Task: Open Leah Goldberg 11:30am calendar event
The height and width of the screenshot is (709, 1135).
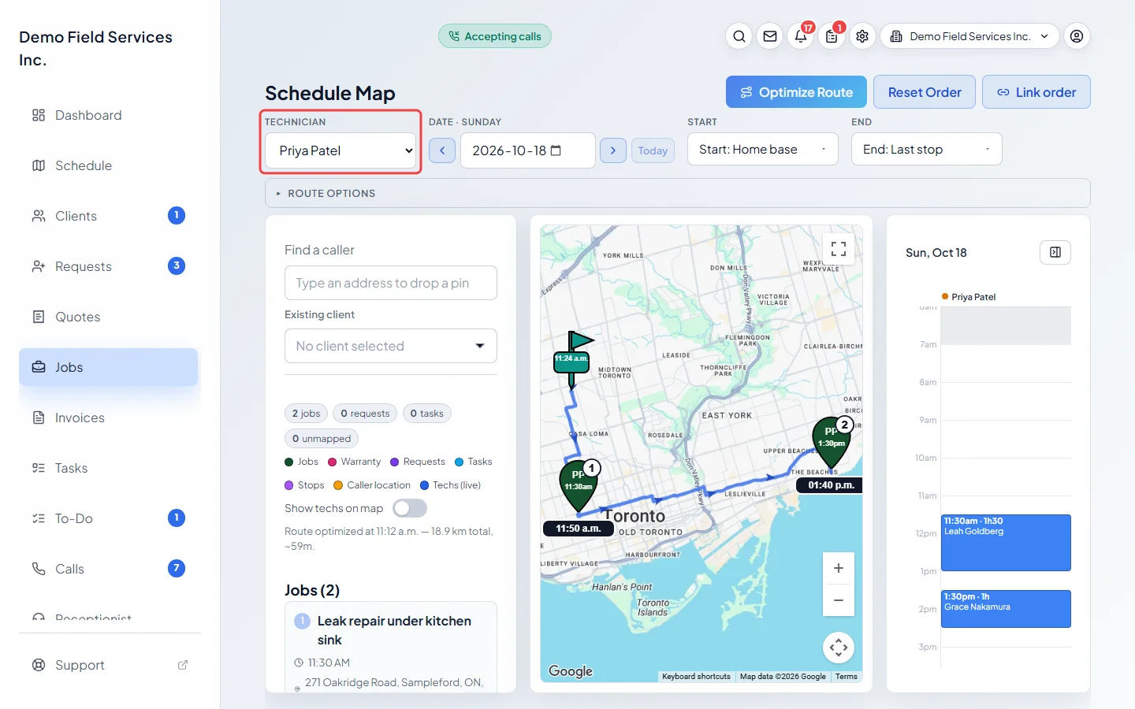Action: click(x=1006, y=543)
